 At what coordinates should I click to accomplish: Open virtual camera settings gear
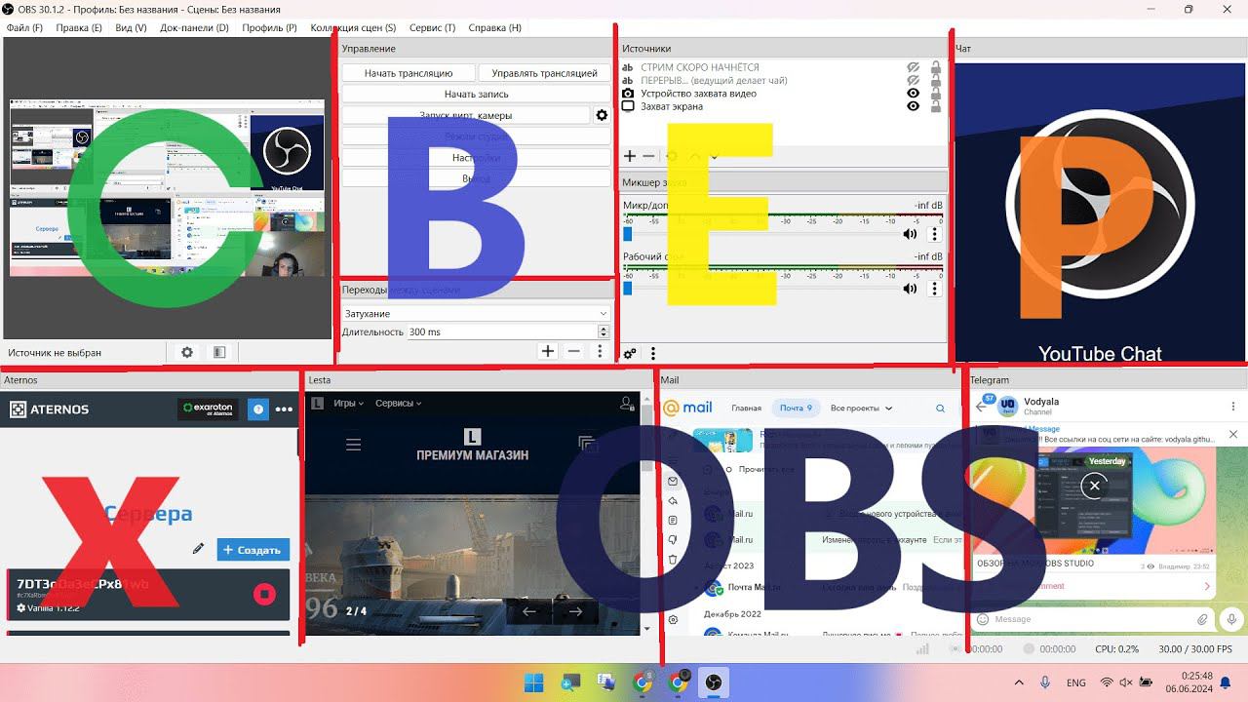click(602, 115)
